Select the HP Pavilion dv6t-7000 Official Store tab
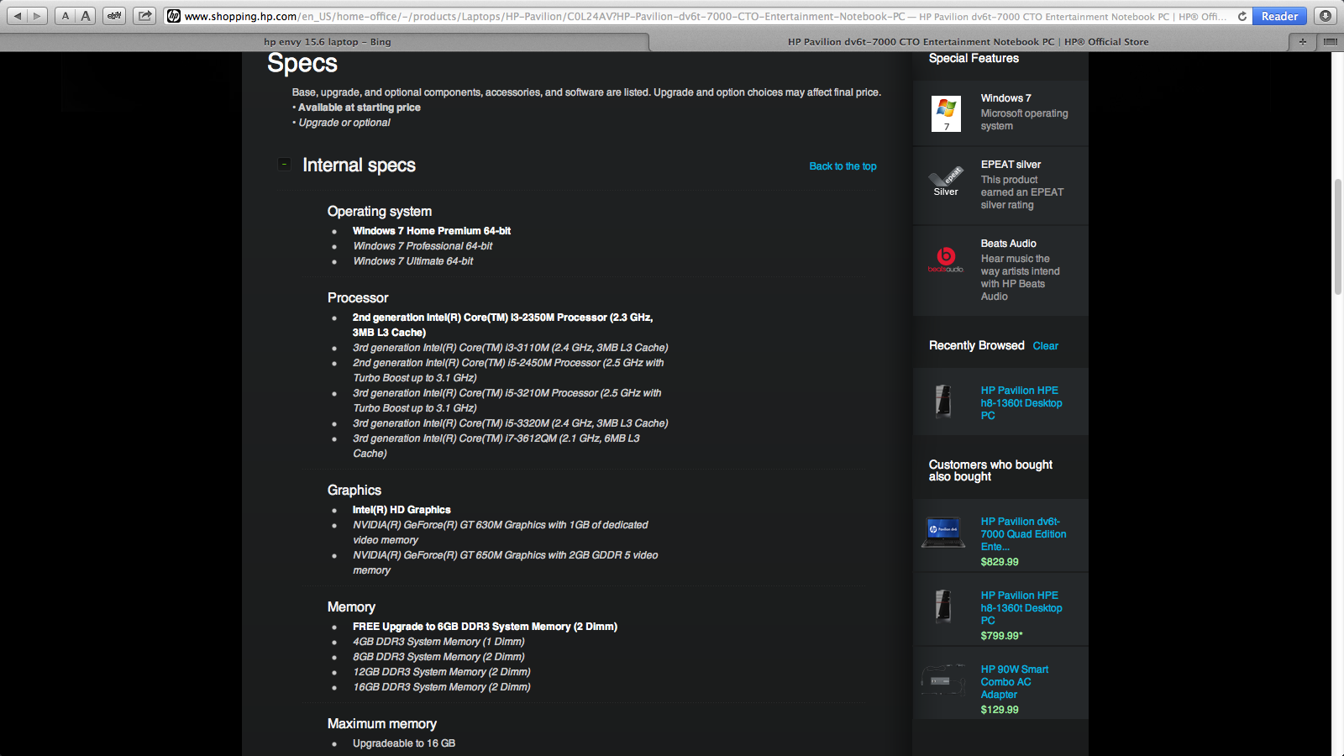The image size is (1344, 756). [x=968, y=41]
